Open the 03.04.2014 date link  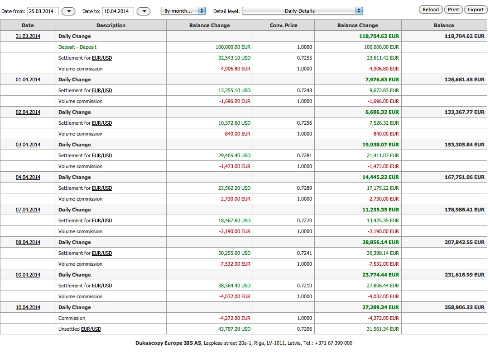pyautogui.click(x=28, y=145)
